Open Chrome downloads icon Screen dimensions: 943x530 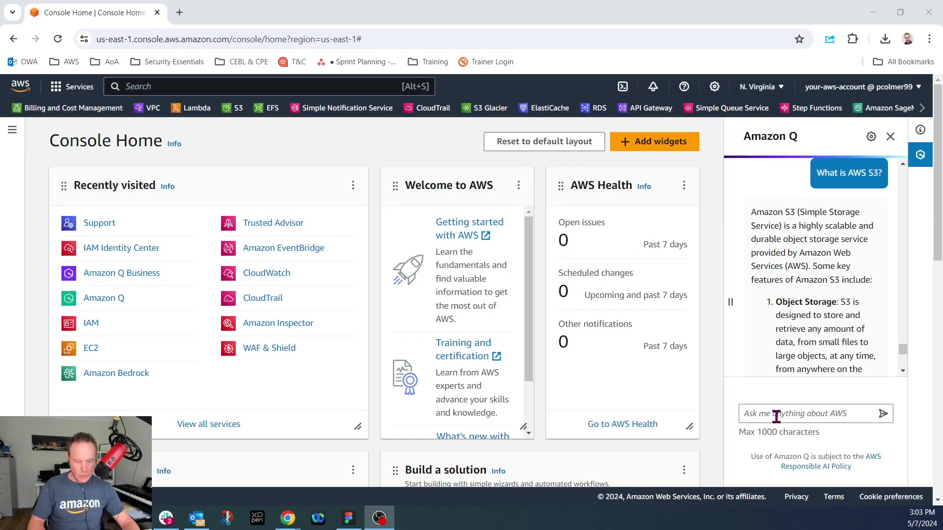click(885, 39)
